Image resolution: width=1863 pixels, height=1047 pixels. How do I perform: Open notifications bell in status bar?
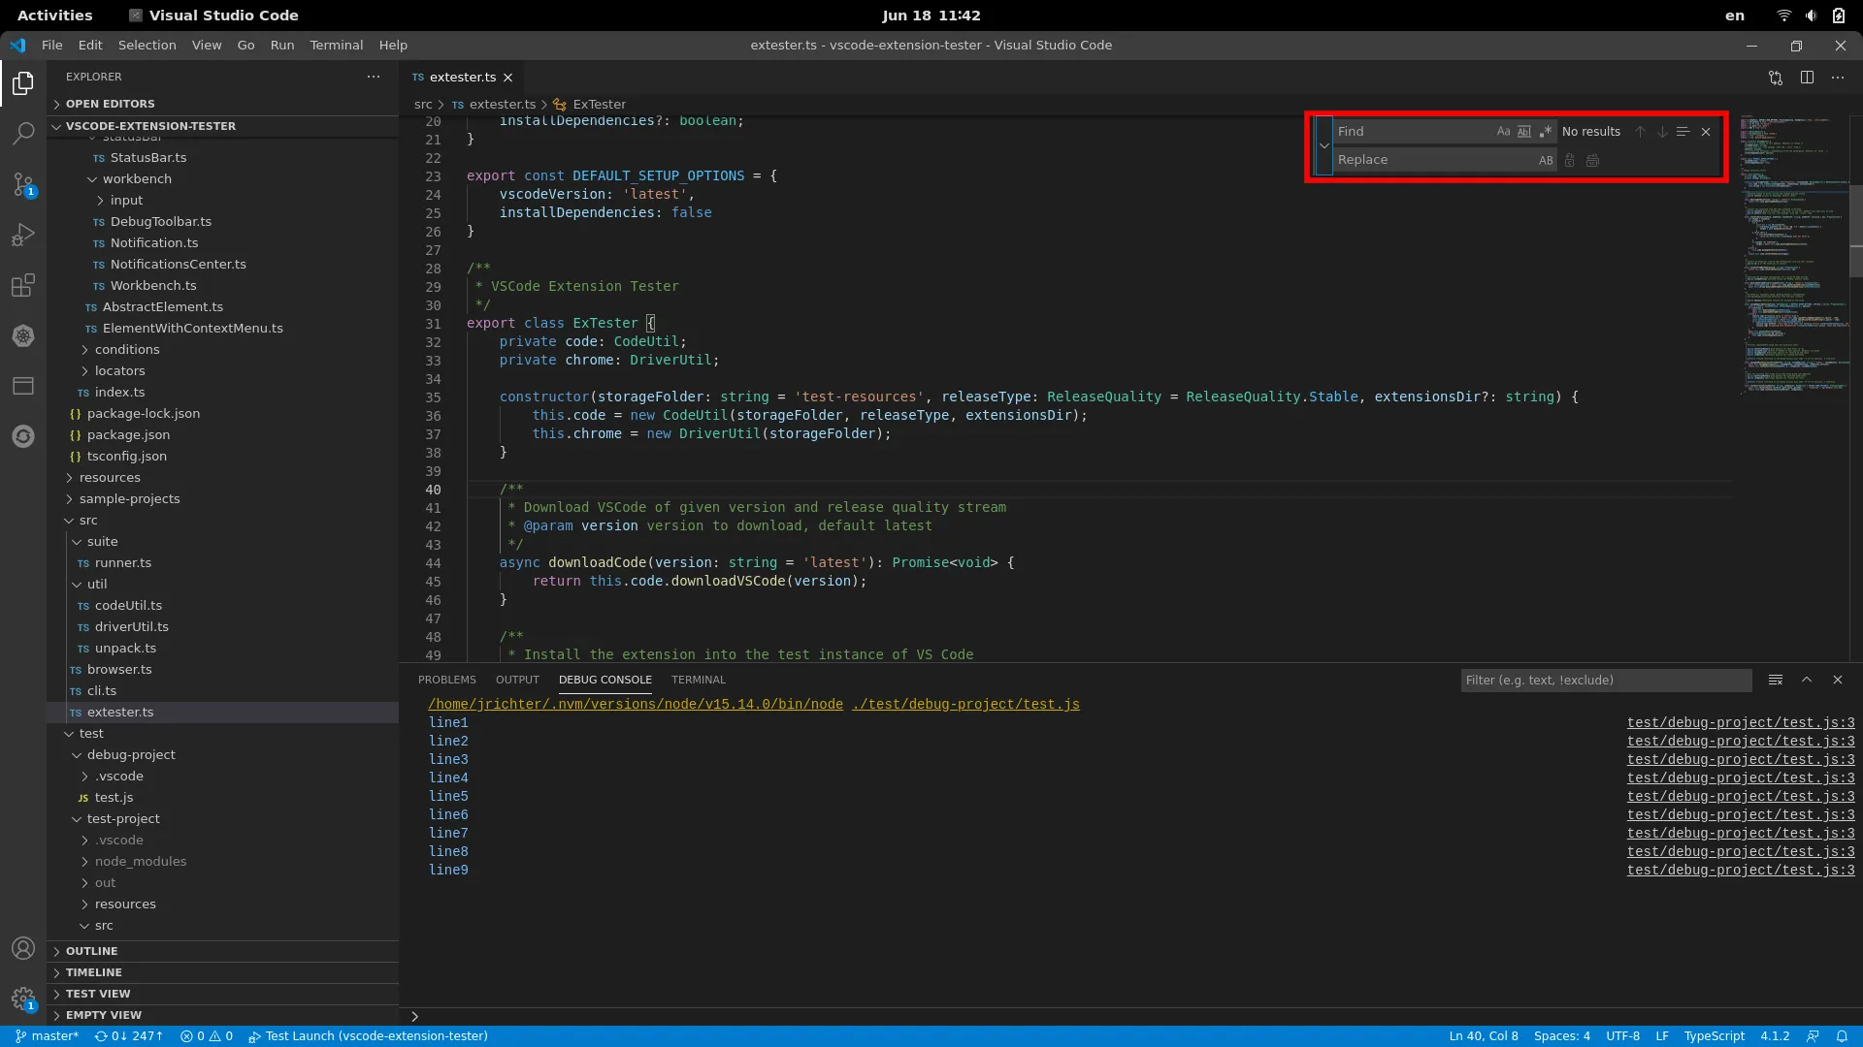click(1842, 1036)
